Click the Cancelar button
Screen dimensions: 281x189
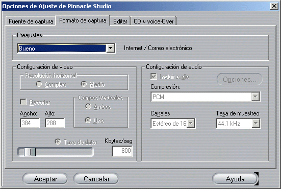[96, 179]
